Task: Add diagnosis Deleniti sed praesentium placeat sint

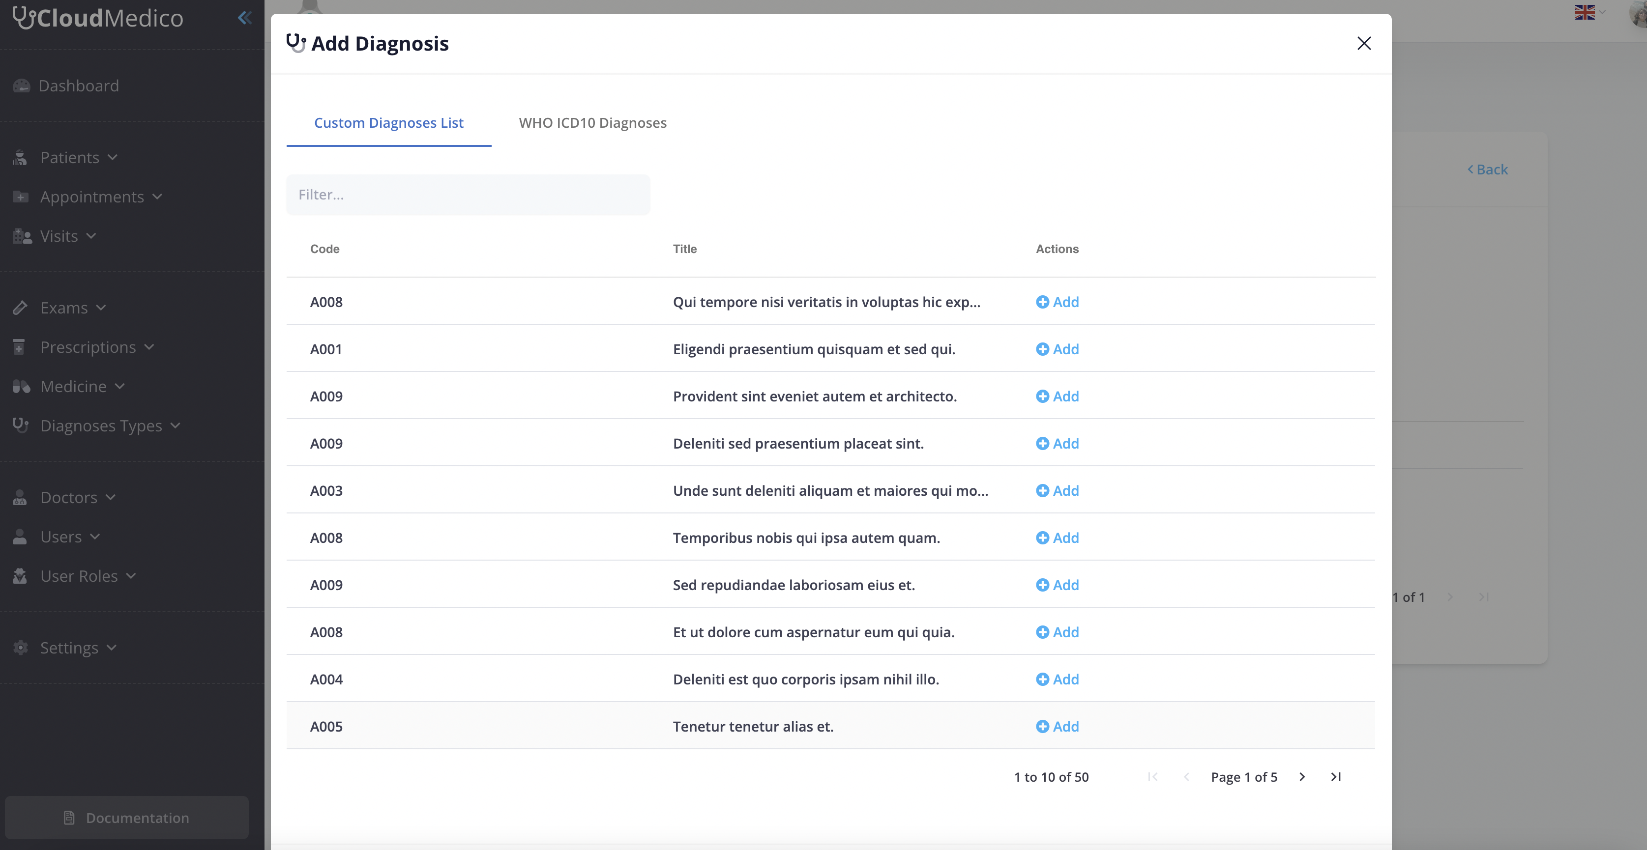Action: tap(1058, 444)
